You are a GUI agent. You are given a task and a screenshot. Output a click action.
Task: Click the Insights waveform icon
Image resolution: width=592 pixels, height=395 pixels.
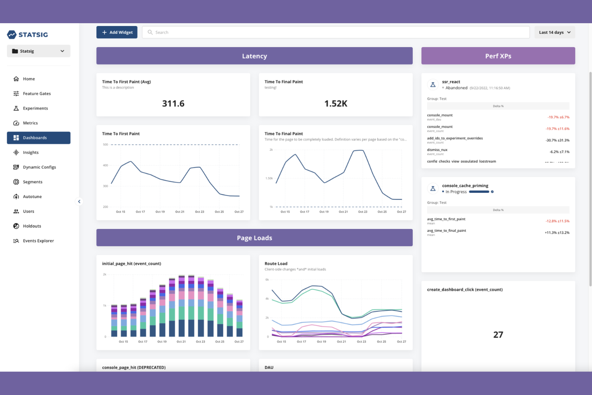[16, 152]
